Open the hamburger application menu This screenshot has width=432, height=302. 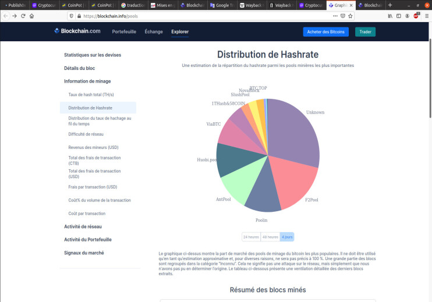(x=427, y=16)
